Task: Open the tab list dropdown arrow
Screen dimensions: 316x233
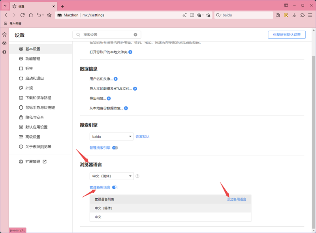Action: point(5,6)
